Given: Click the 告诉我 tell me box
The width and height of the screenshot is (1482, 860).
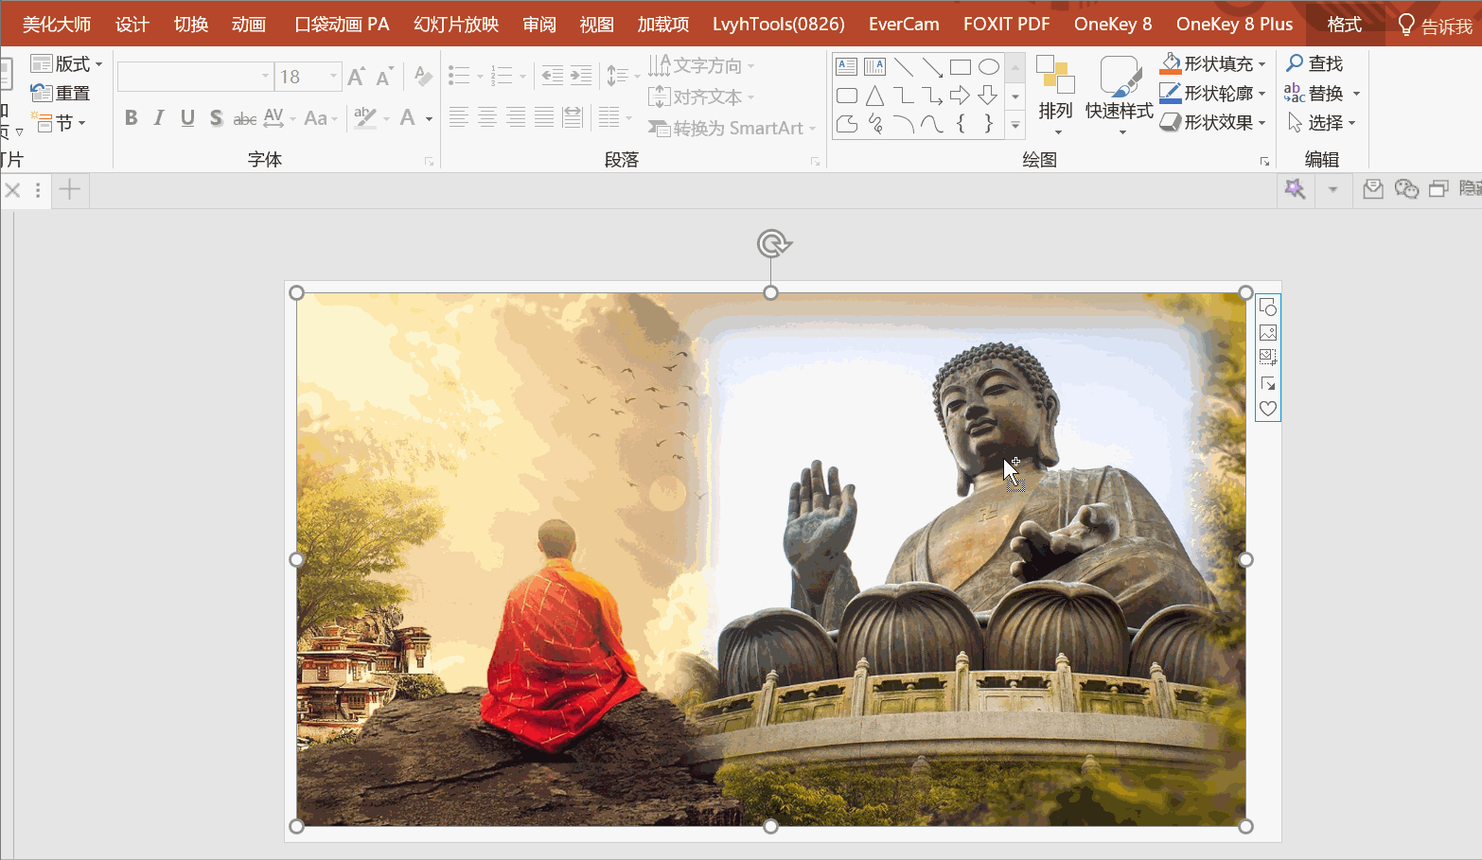Looking at the screenshot, I should [1436, 26].
